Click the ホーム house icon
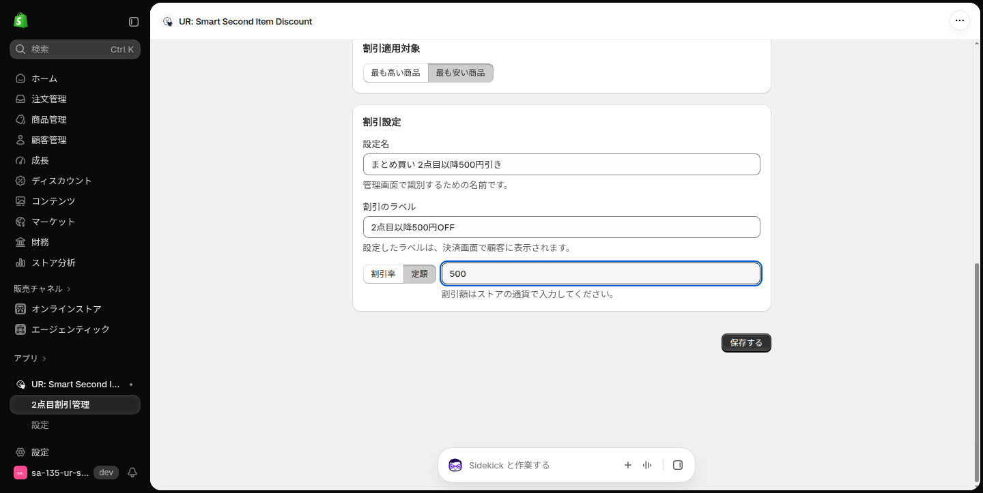This screenshot has width=983, height=493. click(20, 78)
